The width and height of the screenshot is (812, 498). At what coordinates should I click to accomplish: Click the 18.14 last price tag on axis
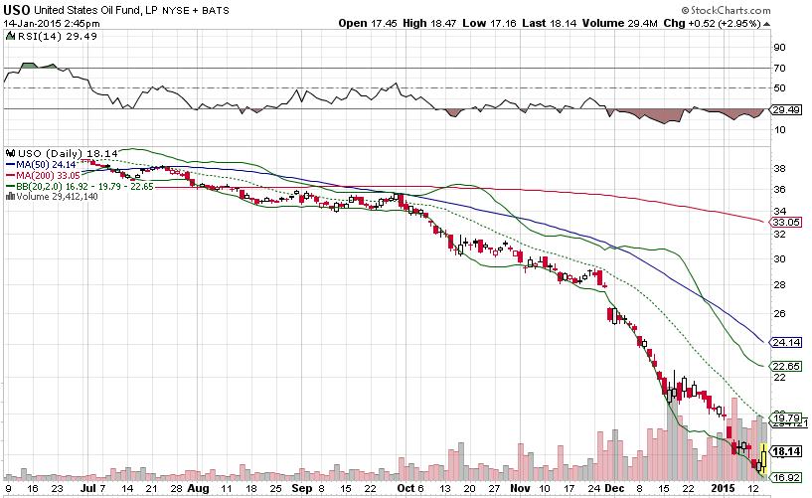tap(786, 451)
